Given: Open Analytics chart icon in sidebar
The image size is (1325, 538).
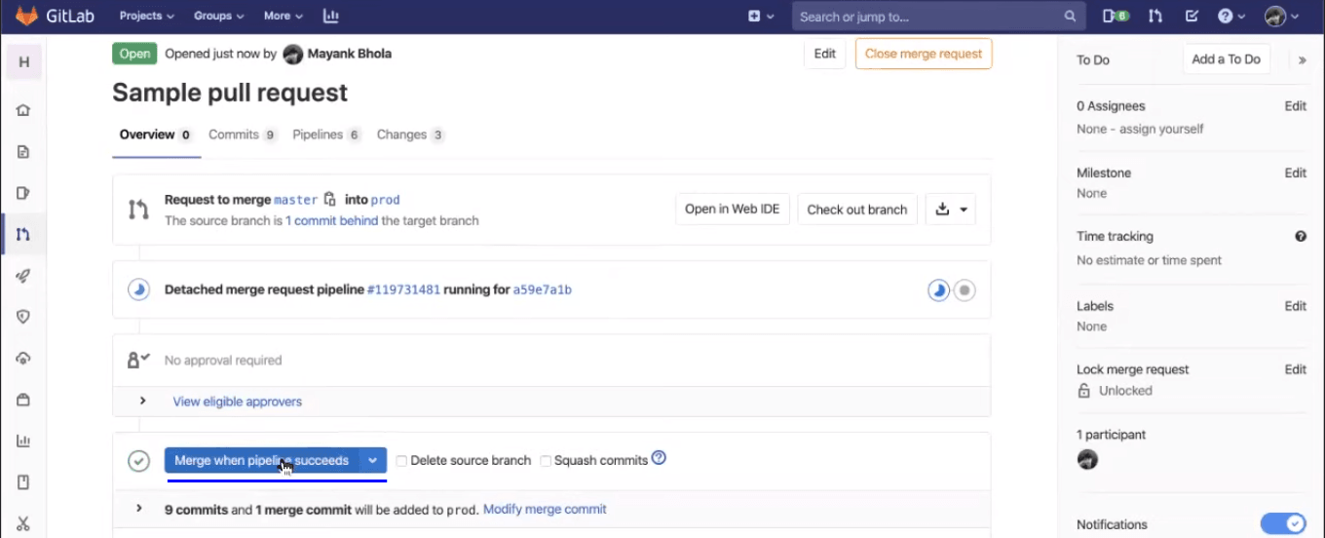Looking at the screenshot, I should 23,441.
